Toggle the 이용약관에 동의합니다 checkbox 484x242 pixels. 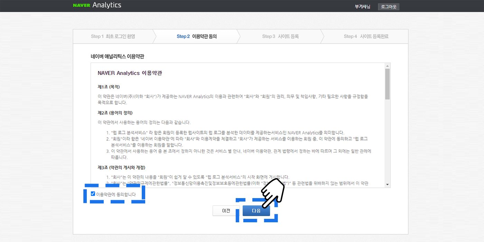point(93,194)
